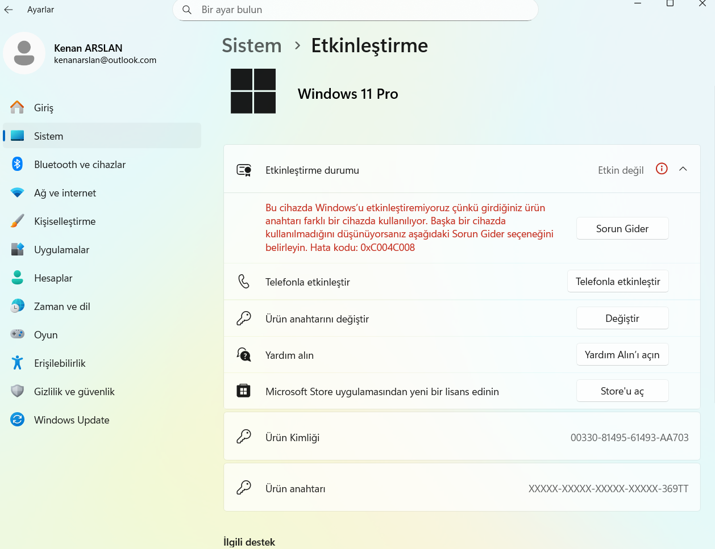Click the Sistem breadcrumb link
Viewport: 715px width, 549px height.
[x=252, y=45]
